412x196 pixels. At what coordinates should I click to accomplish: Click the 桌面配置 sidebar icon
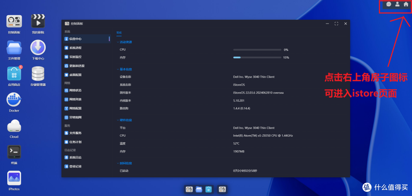pyautogui.click(x=66, y=75)
